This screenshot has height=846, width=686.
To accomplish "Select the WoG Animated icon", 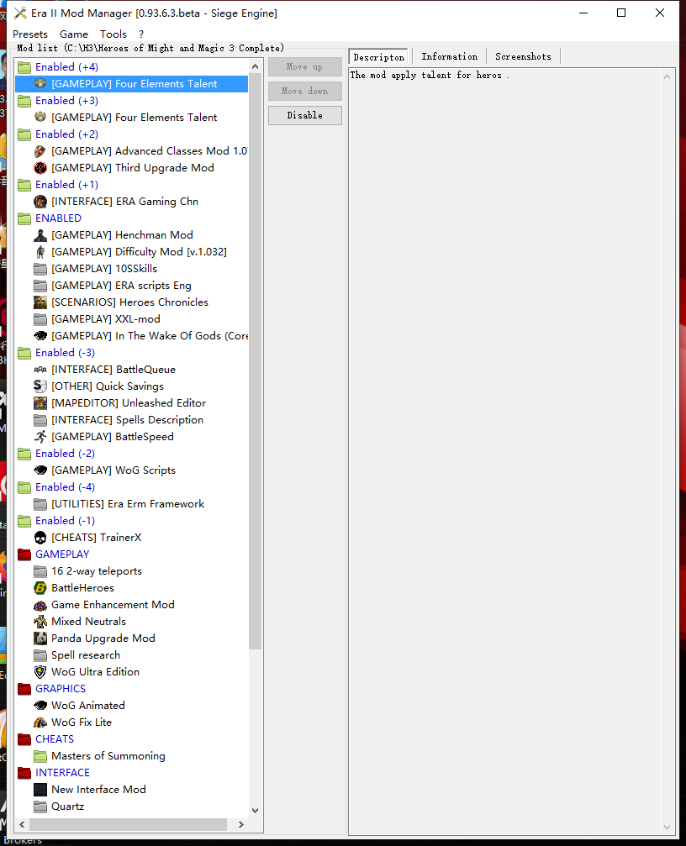I will (x=40, y=705).
